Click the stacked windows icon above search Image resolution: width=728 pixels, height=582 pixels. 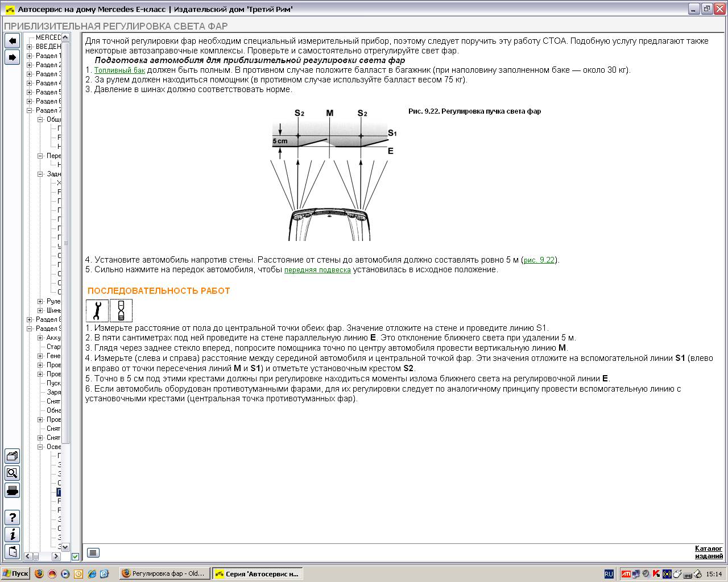pos(12,456)
